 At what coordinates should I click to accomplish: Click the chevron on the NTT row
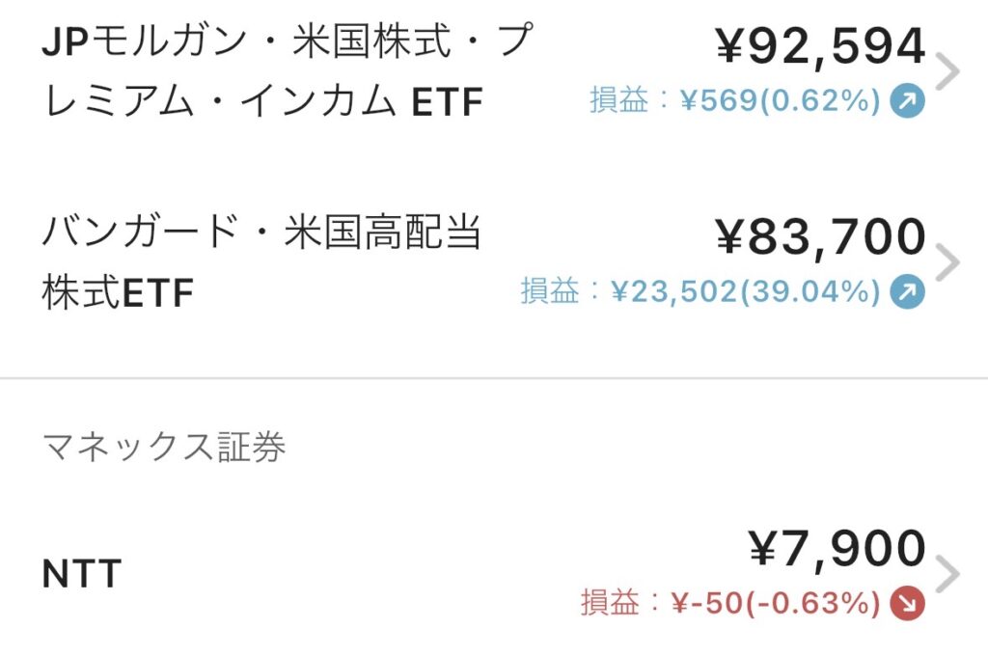[x=948, y=575]
